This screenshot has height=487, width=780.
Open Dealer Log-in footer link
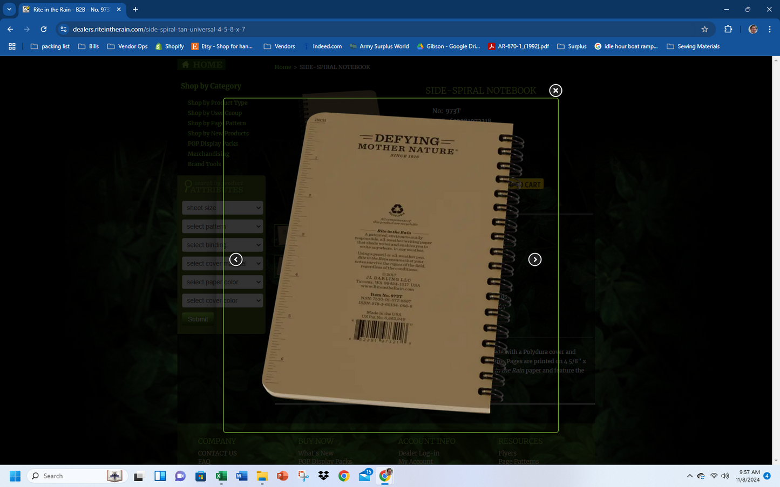419,453
